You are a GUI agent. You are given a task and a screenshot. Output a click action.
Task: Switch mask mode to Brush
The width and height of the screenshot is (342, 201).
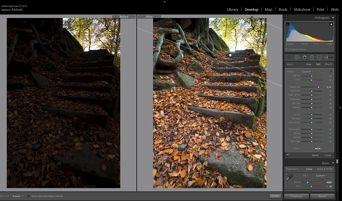(x=329, y=64)
